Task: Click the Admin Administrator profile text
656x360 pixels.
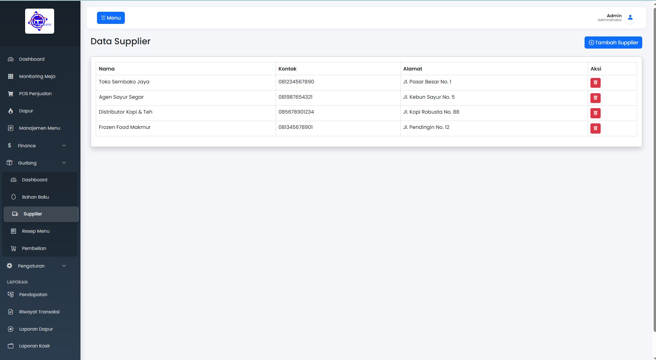Action: click(610, 18)
